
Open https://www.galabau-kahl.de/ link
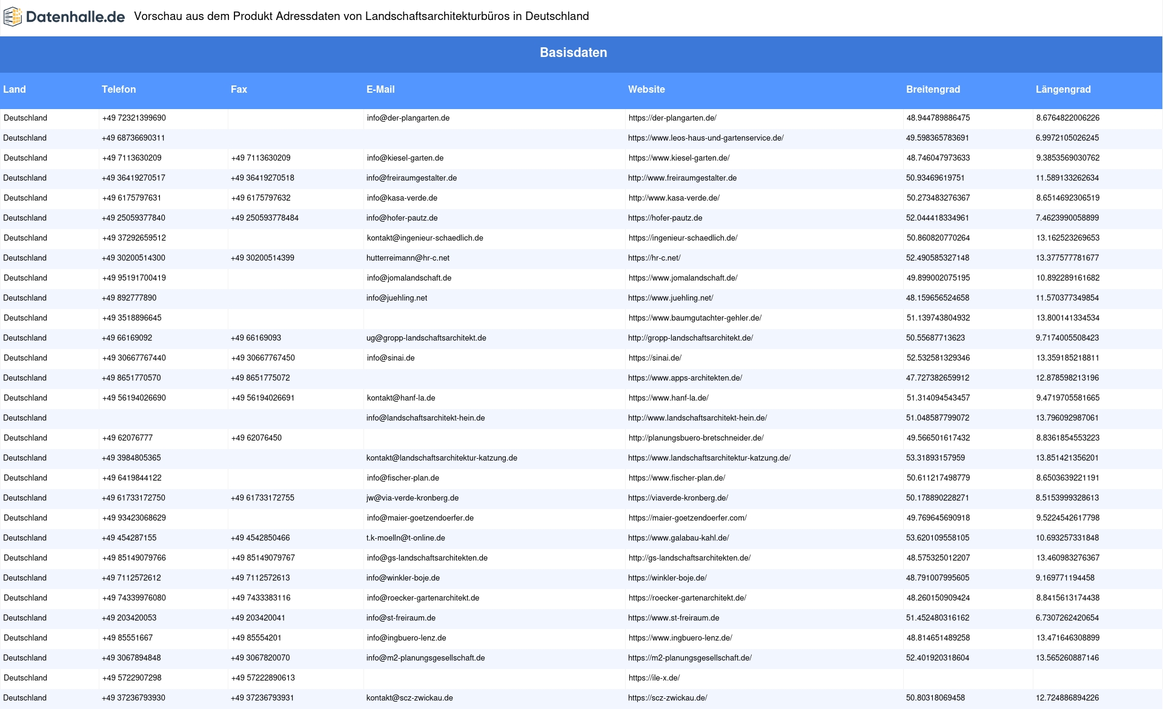point(678,538)
